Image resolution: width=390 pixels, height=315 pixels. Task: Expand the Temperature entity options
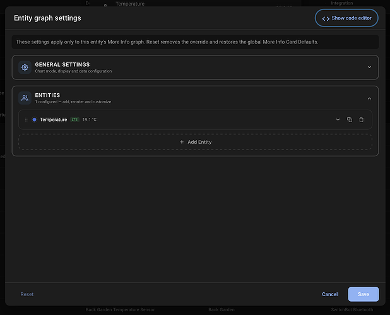click(338, 120)
